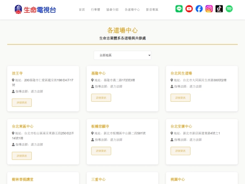Click 詳細資訊 button for 基隆中心
This screenshot has height=184, width=245.
[x=101, y=98]
